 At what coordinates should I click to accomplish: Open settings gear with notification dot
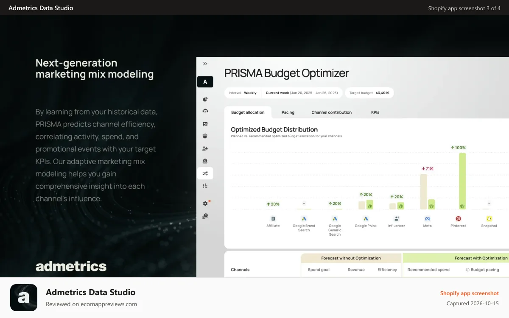point(206,204)
